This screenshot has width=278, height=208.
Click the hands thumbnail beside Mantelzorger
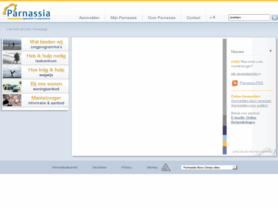click(x=12, y=100)
